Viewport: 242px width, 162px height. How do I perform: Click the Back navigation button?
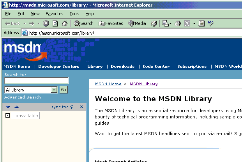point(12,23)
